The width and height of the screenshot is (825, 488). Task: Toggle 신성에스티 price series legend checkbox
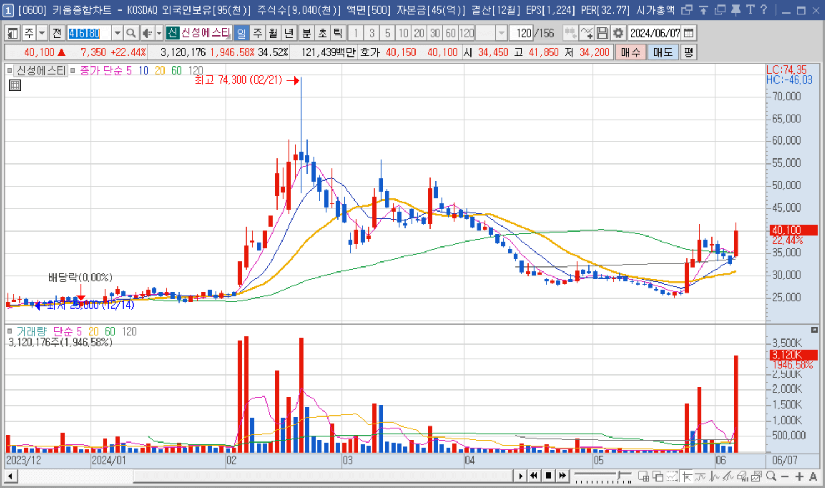coord(9,70)
